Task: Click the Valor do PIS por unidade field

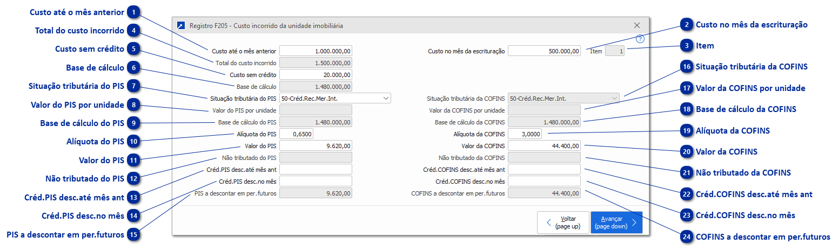Action: (x=316, y=110)
